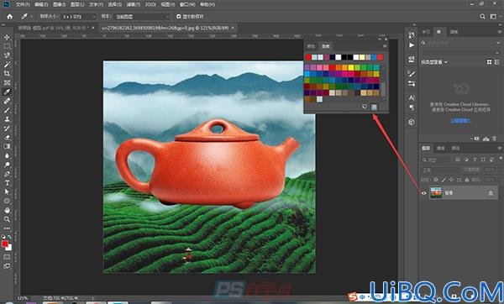Screen dimensions: 504x304
Task: Click the blue Creative Cloud link
Action: 460,120
